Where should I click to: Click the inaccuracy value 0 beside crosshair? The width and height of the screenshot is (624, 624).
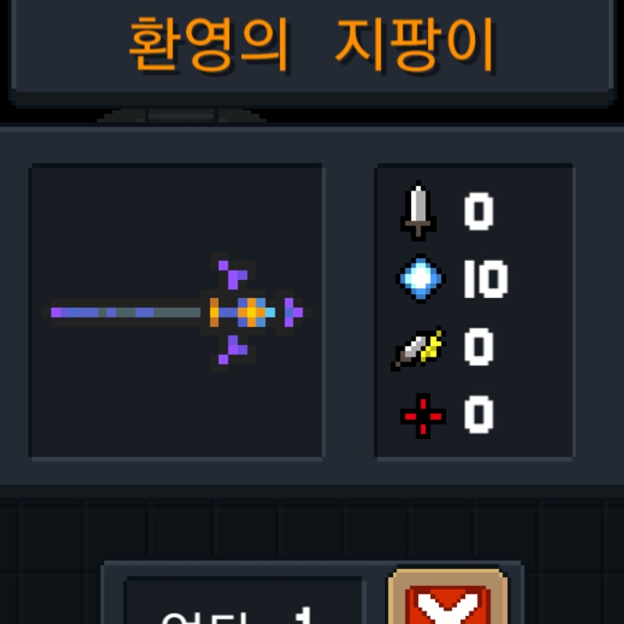click(x=479, y=414)
